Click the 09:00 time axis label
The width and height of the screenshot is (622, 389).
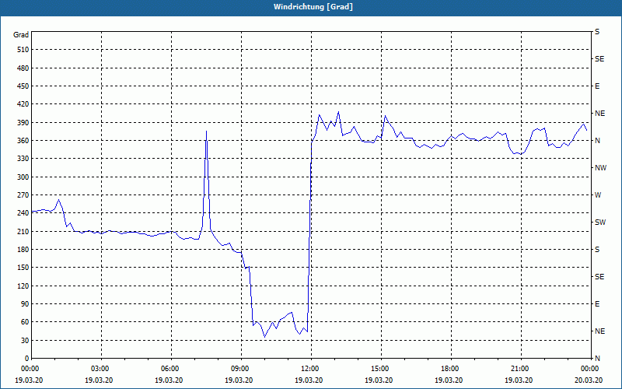click(x=239, y=369)
